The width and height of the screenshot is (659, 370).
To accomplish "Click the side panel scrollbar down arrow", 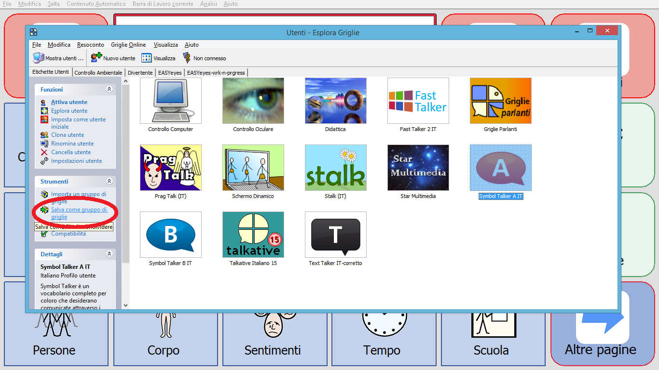I will [x=126, y=305].
